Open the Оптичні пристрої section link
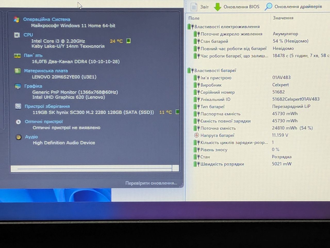The height and width of the screenshot is (248, 330). (x=44, y=122)
